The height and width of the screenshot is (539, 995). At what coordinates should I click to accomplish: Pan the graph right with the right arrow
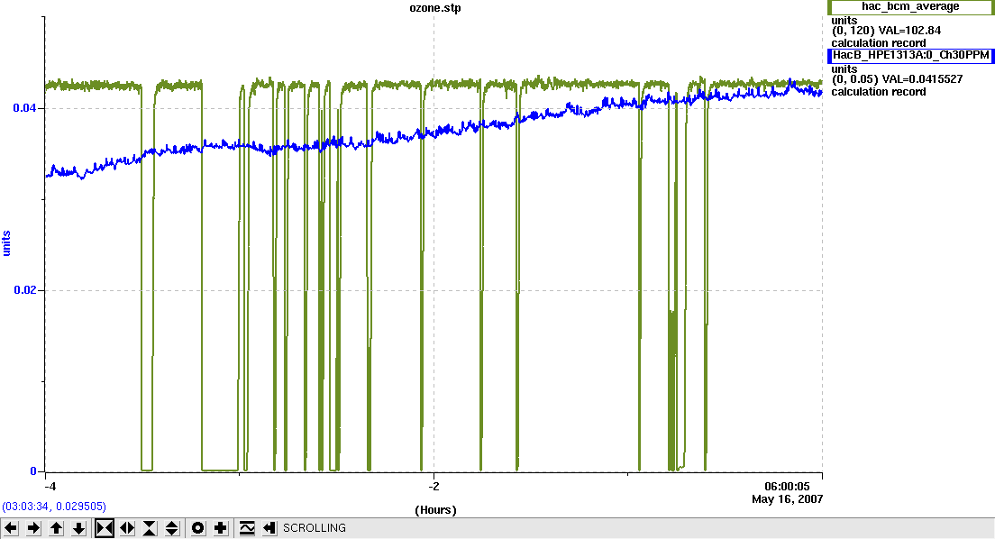point(33,528)
